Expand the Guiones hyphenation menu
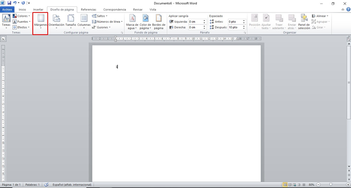This screenshot has width=351, height=188. coord(101,27)
